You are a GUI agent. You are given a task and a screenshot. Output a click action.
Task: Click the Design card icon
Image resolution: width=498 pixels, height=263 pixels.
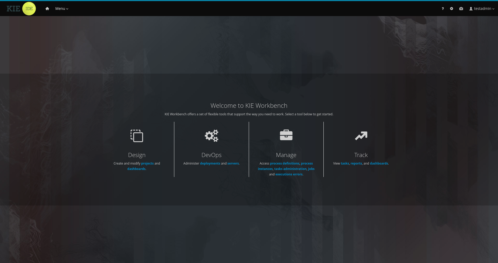pyautogui.click(x=137, y=136)
